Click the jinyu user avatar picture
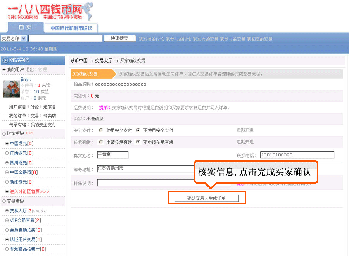This screenshot has width=349, height=256. point(11,89)
